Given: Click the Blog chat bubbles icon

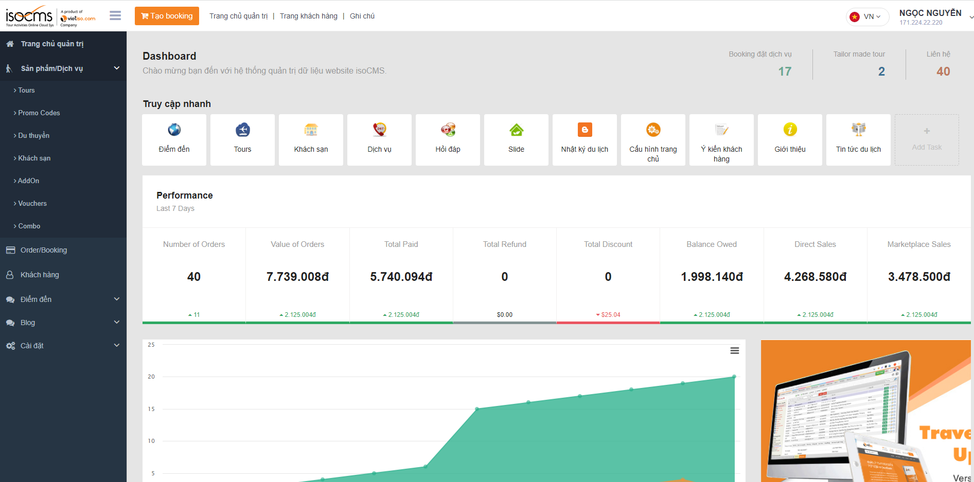Looking at the screenshot, I should (10, 323).
